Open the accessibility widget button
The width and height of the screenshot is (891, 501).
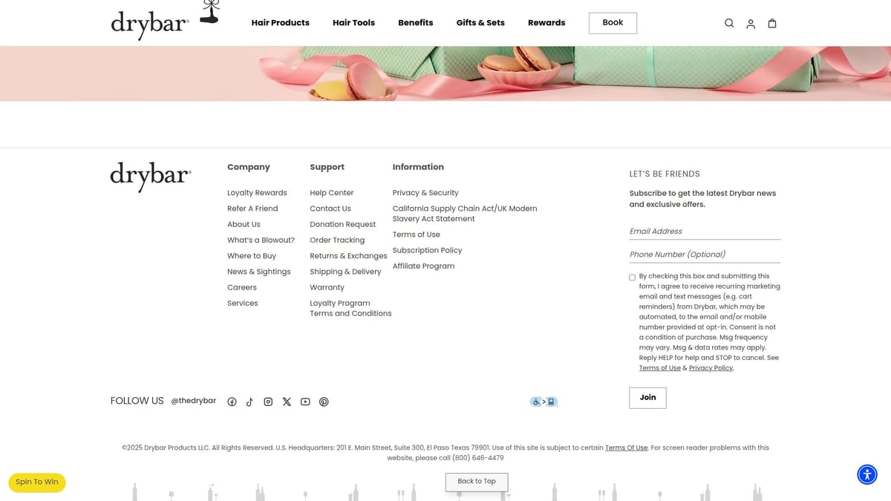tap(866, 474)
